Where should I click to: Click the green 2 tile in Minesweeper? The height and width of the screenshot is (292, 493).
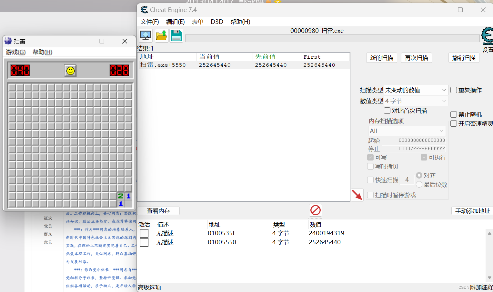click(x=121, y=196)
